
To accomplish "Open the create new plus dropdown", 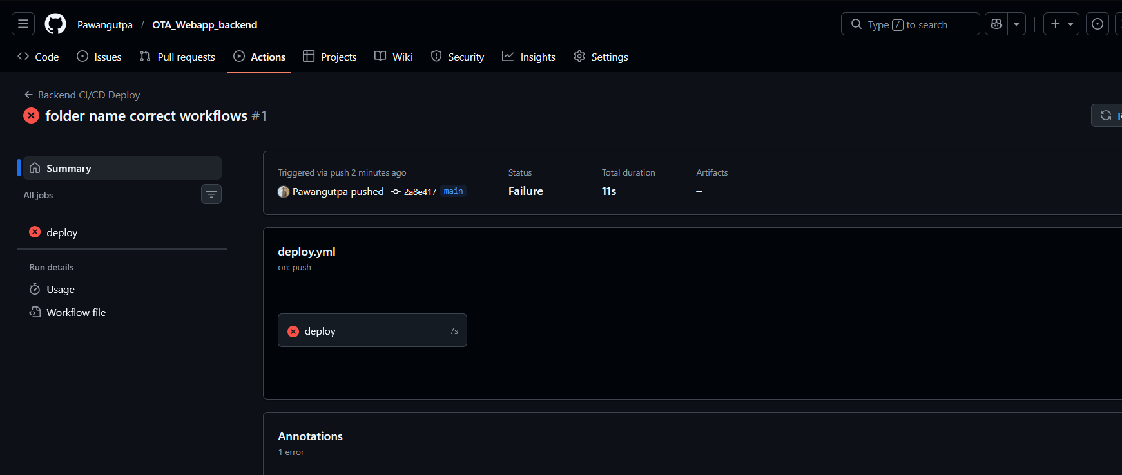I will pos(1061,24).
